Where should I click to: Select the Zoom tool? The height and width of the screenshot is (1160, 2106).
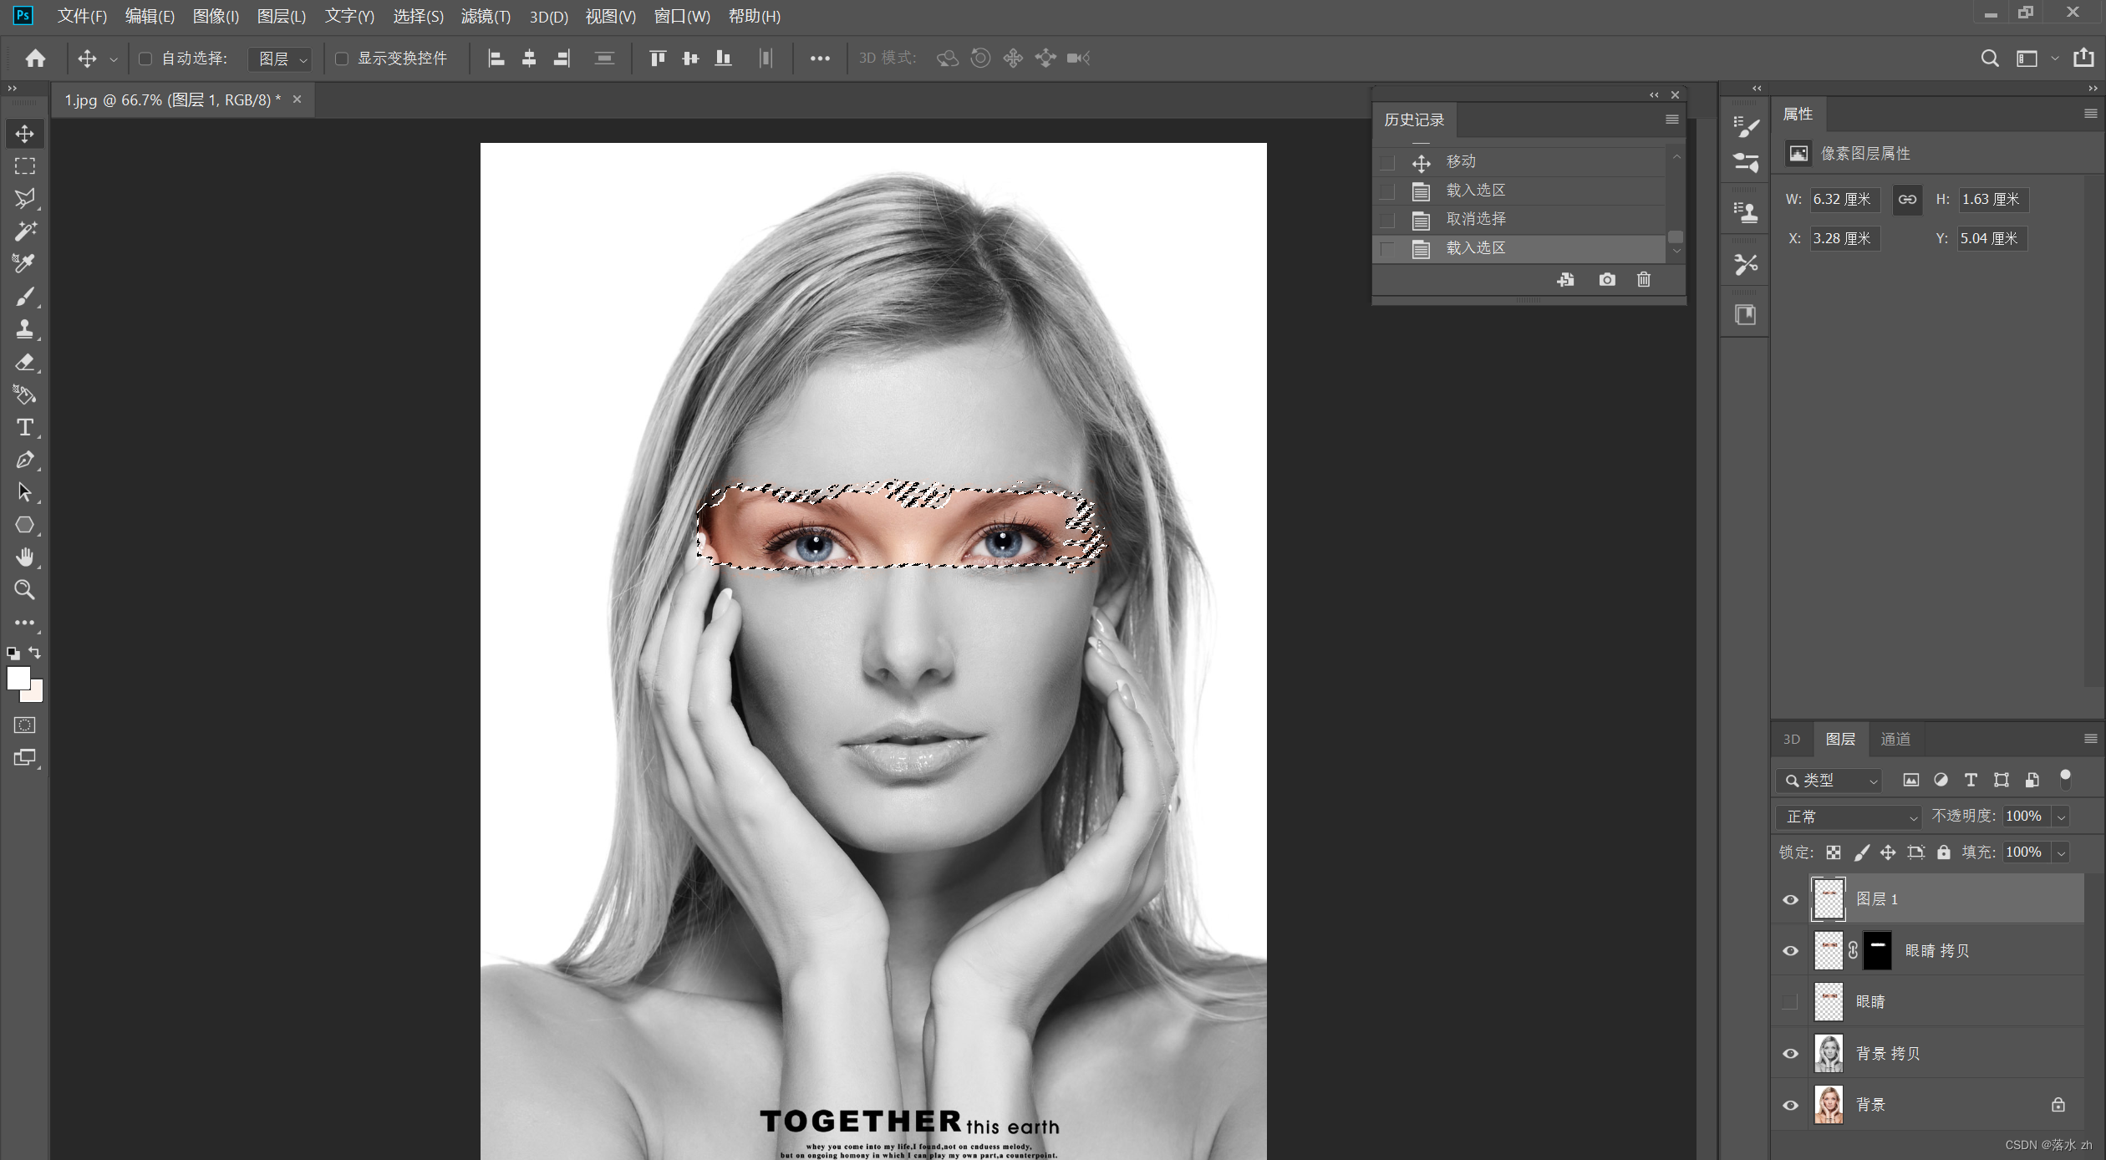[x=24, y=590]
